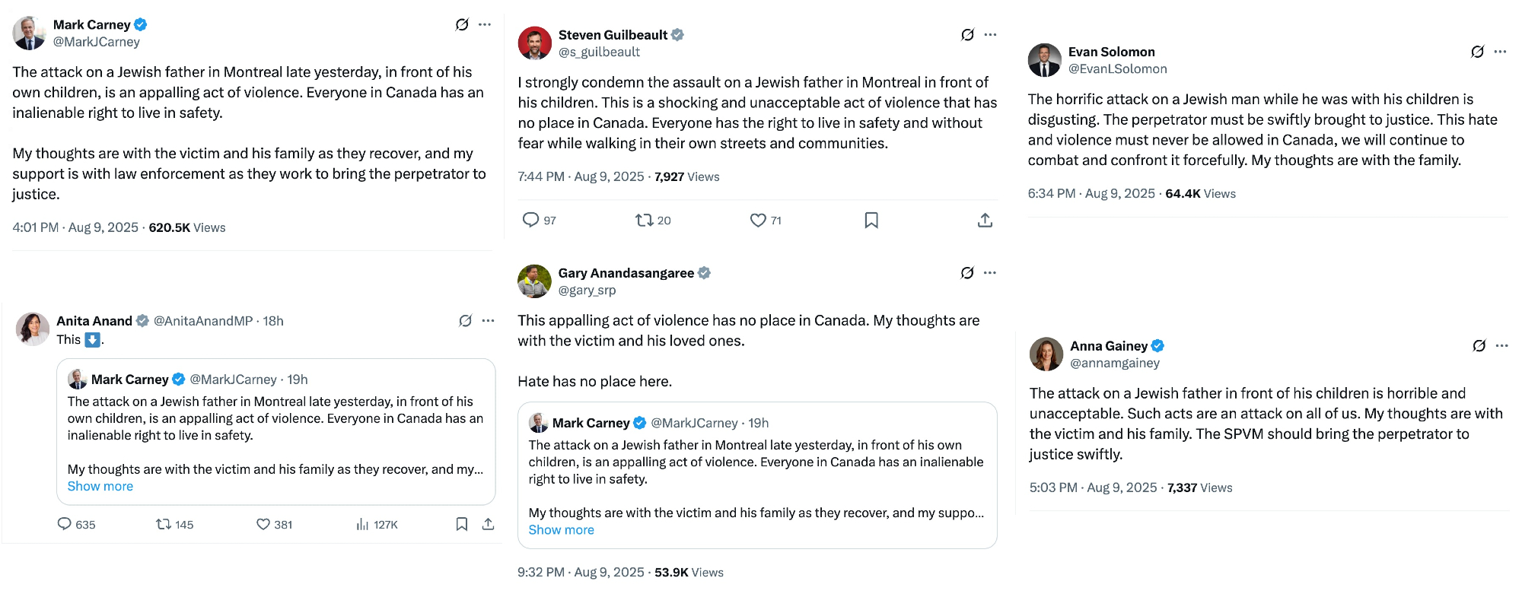Viewport: 1522px width, 594px height.
Task: Repost Steven Guilbeault's post
Action: (644, 220)
